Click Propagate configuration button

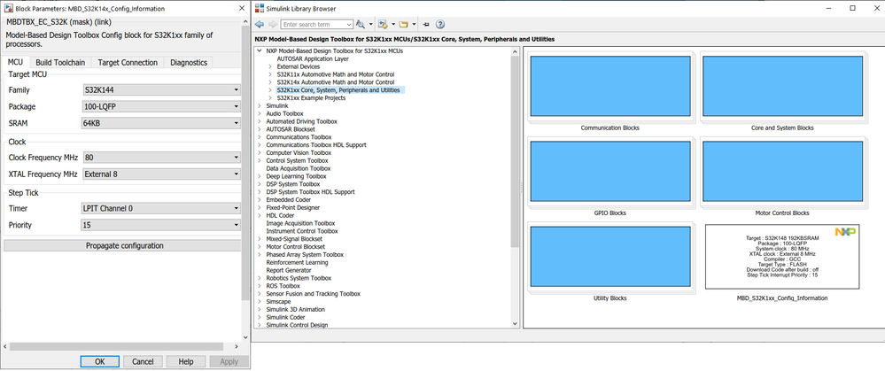coord(122,246)
